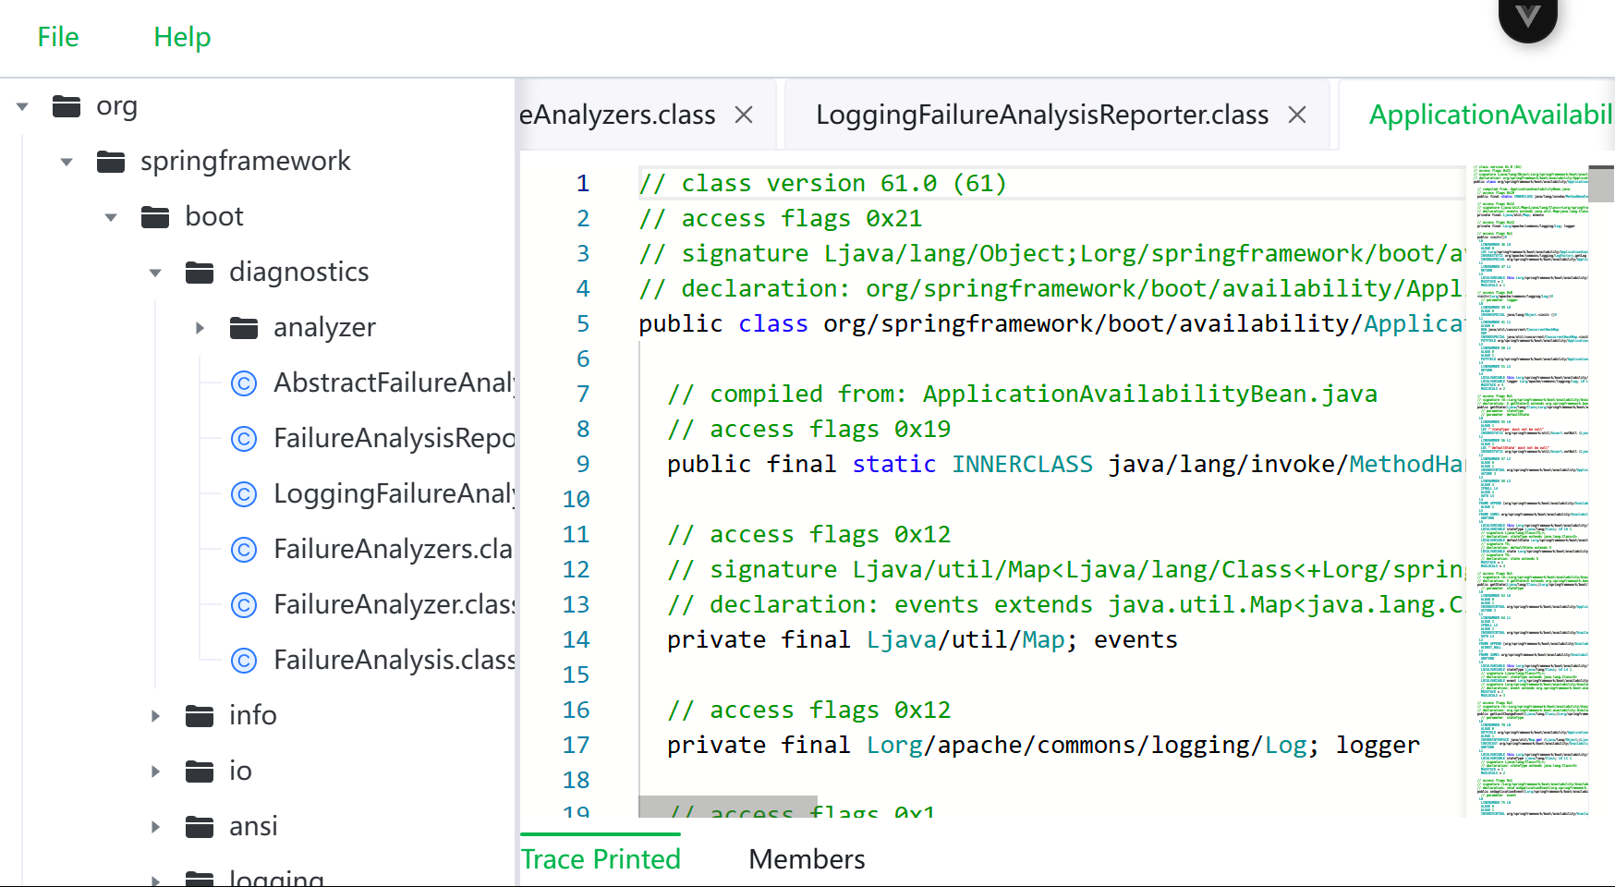Expand the io folder arrow
The image size is (1615, 887).
155,771
